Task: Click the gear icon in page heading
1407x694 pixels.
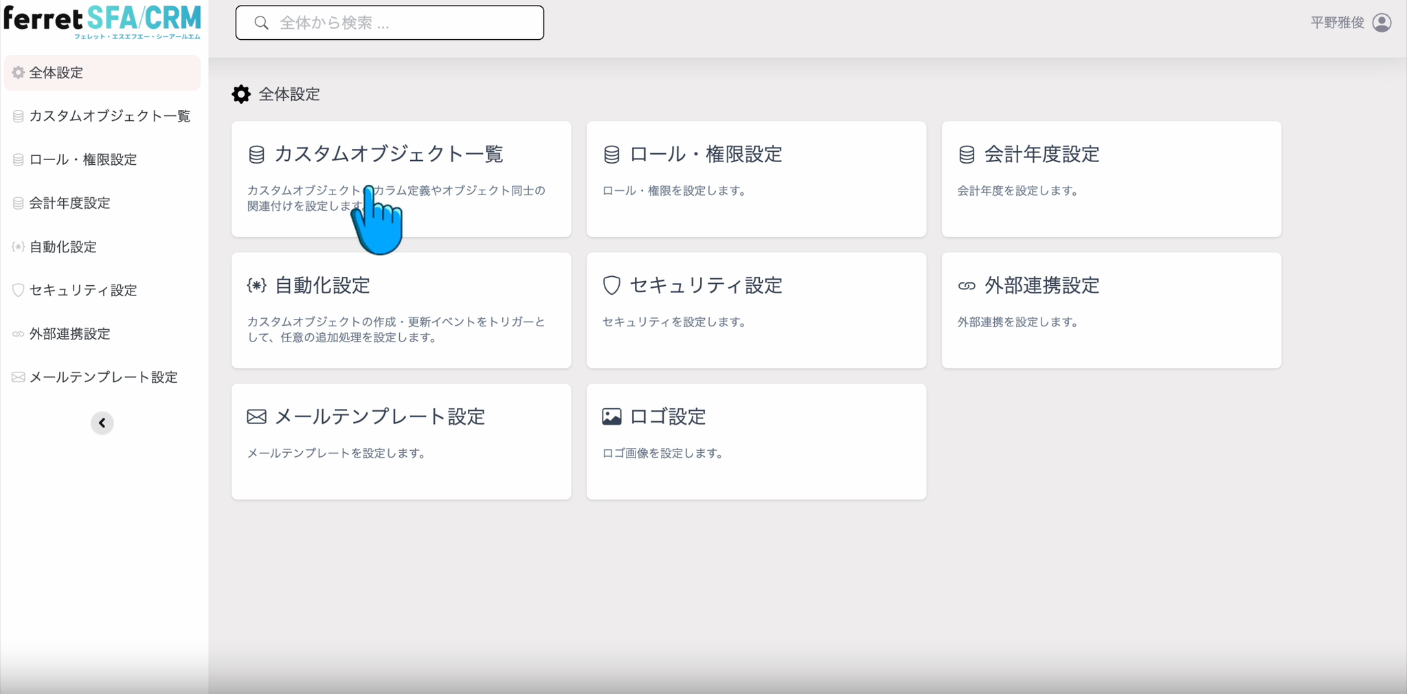Action: [x=241, y=94]
